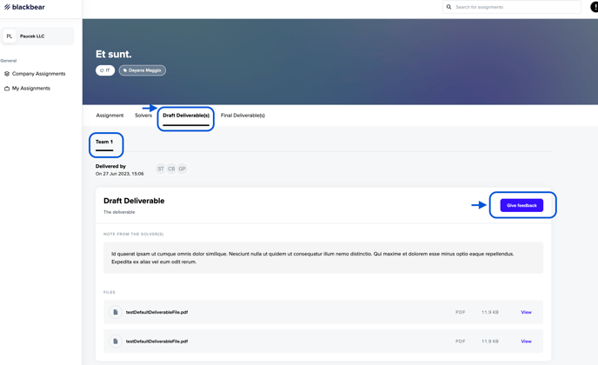Click the Draft Deliverable heading
598x365 pixels.
[134, 201]
